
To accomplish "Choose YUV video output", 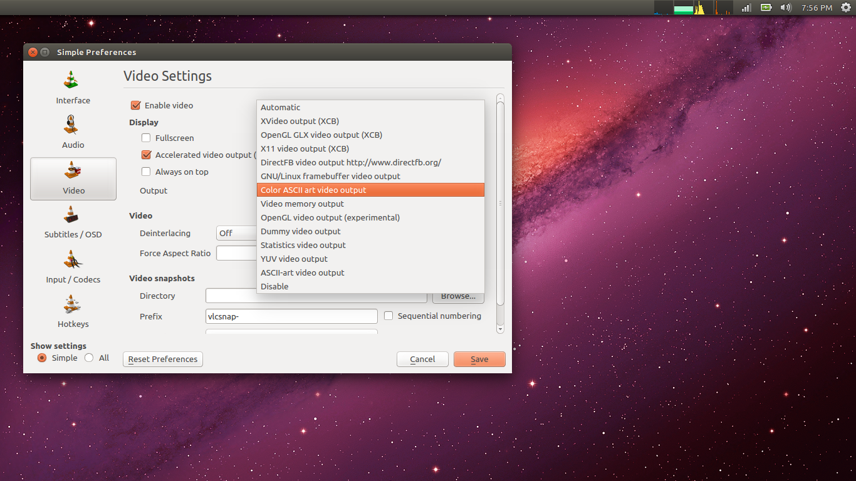I will click(x=371, y=259).
